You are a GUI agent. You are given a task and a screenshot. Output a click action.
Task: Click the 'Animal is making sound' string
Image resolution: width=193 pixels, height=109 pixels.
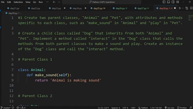(76, 80)
